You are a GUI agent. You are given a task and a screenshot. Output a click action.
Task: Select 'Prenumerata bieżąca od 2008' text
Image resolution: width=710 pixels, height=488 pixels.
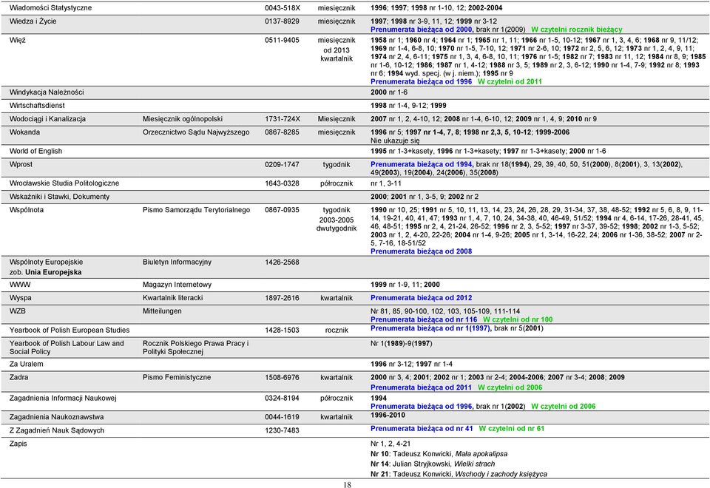421,251
